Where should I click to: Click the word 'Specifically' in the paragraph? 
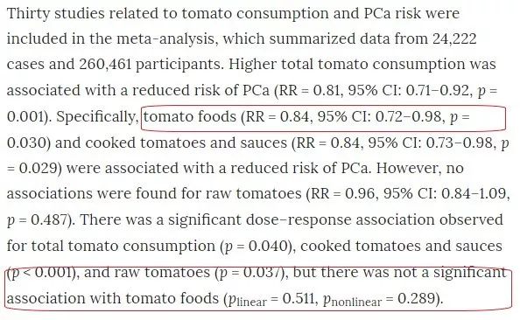[95, 117]
